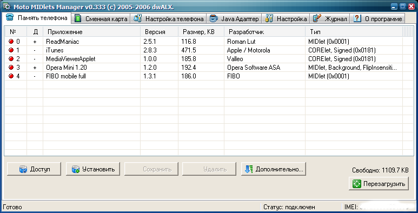This screenshot has width=418, height=213.
Task: Click the Установить button
Action: 93,169
